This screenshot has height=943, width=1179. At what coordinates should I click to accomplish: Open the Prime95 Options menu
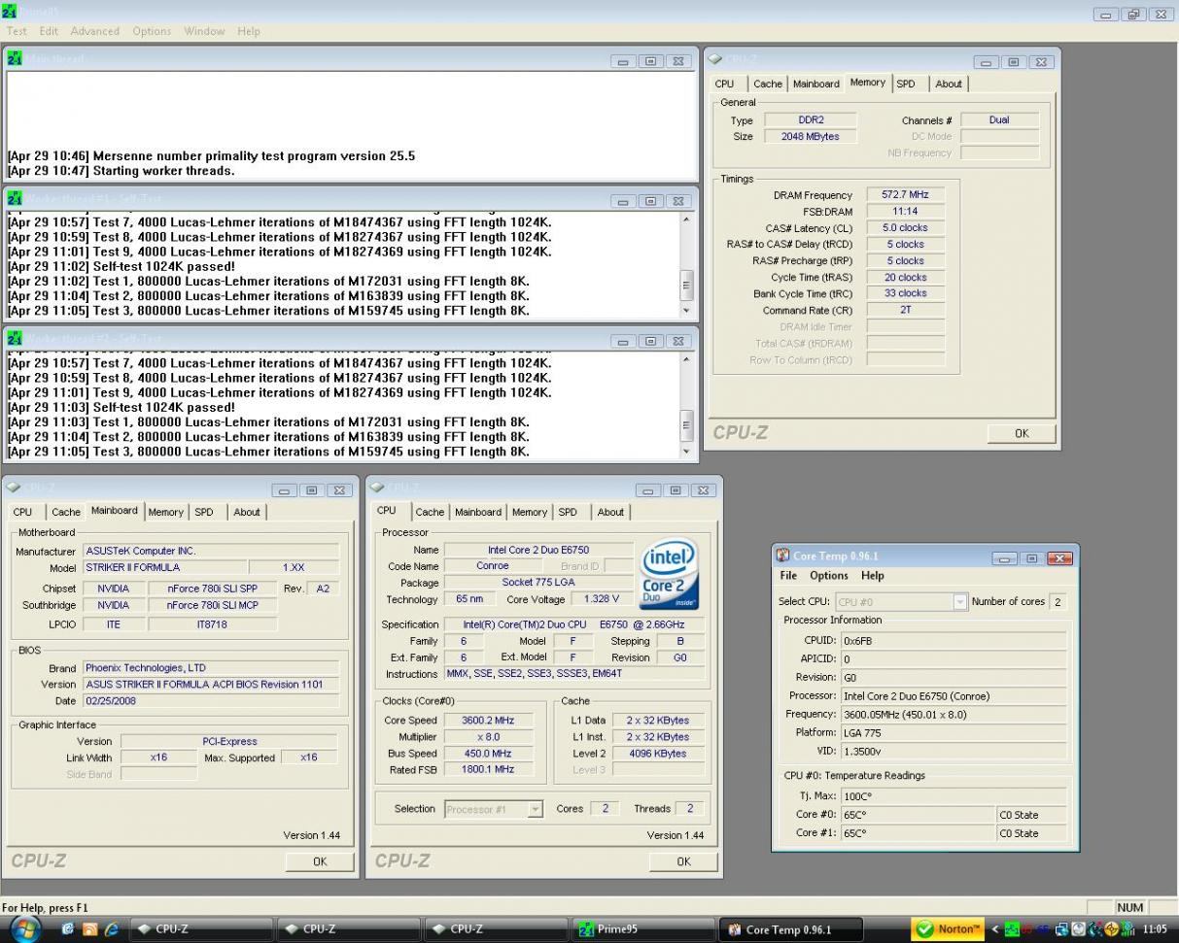[152, 31]
